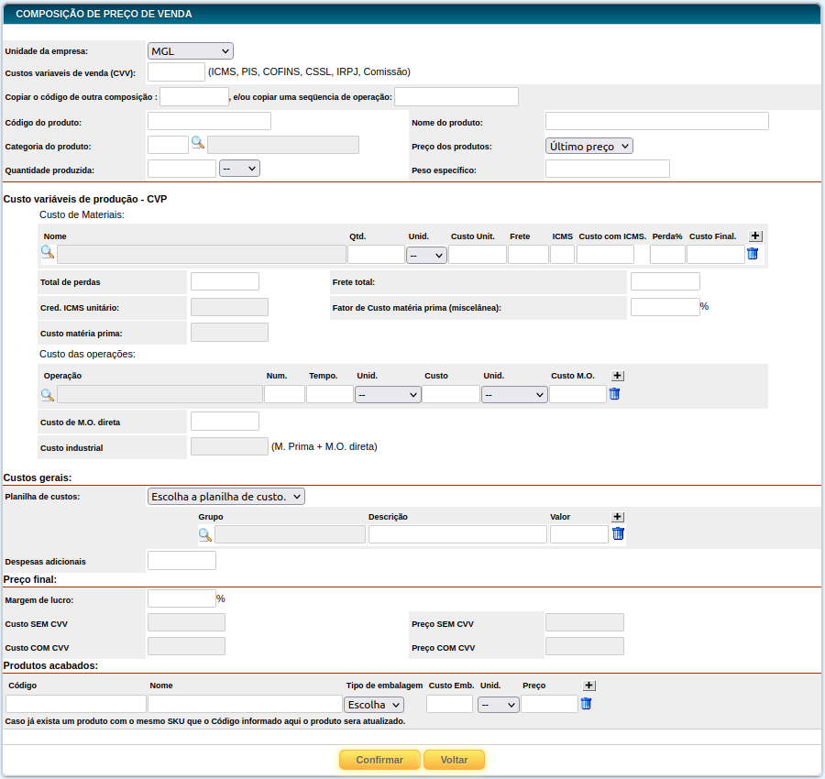Open the Unidade da empresa dropdown
This screenshot has height=779, width=825.
click(191, 51)
